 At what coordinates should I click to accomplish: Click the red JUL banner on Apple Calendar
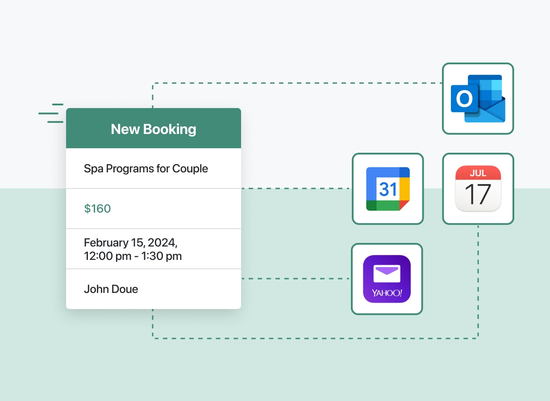pos(478,174)
